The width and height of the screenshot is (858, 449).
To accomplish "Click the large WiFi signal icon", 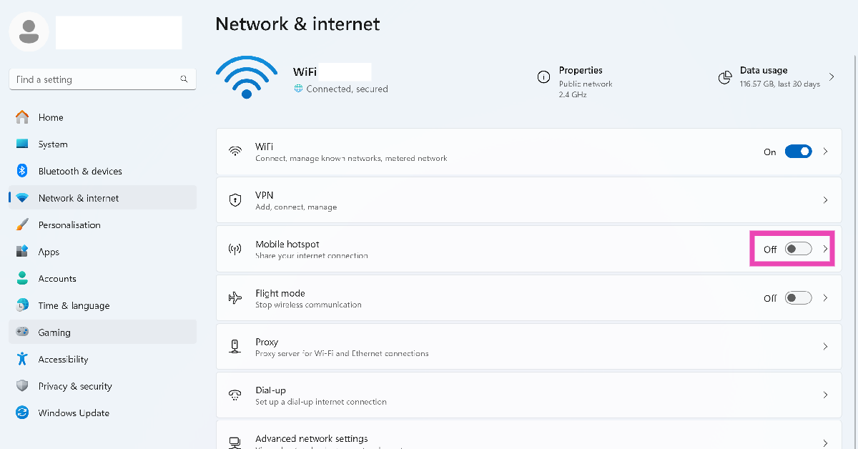I will pos(247,77).
